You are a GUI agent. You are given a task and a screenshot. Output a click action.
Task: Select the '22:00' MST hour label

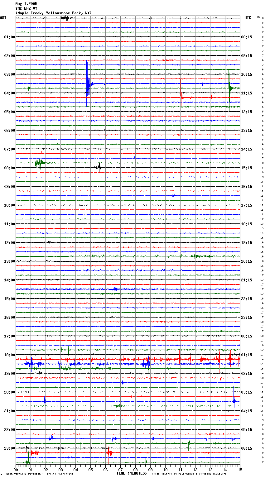[x=10, y=430]
